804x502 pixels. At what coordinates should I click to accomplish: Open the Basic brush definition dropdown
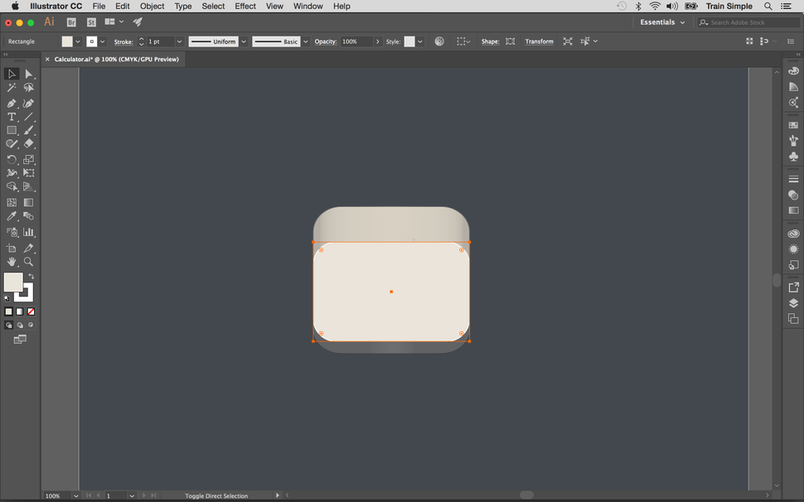(304, 41)
